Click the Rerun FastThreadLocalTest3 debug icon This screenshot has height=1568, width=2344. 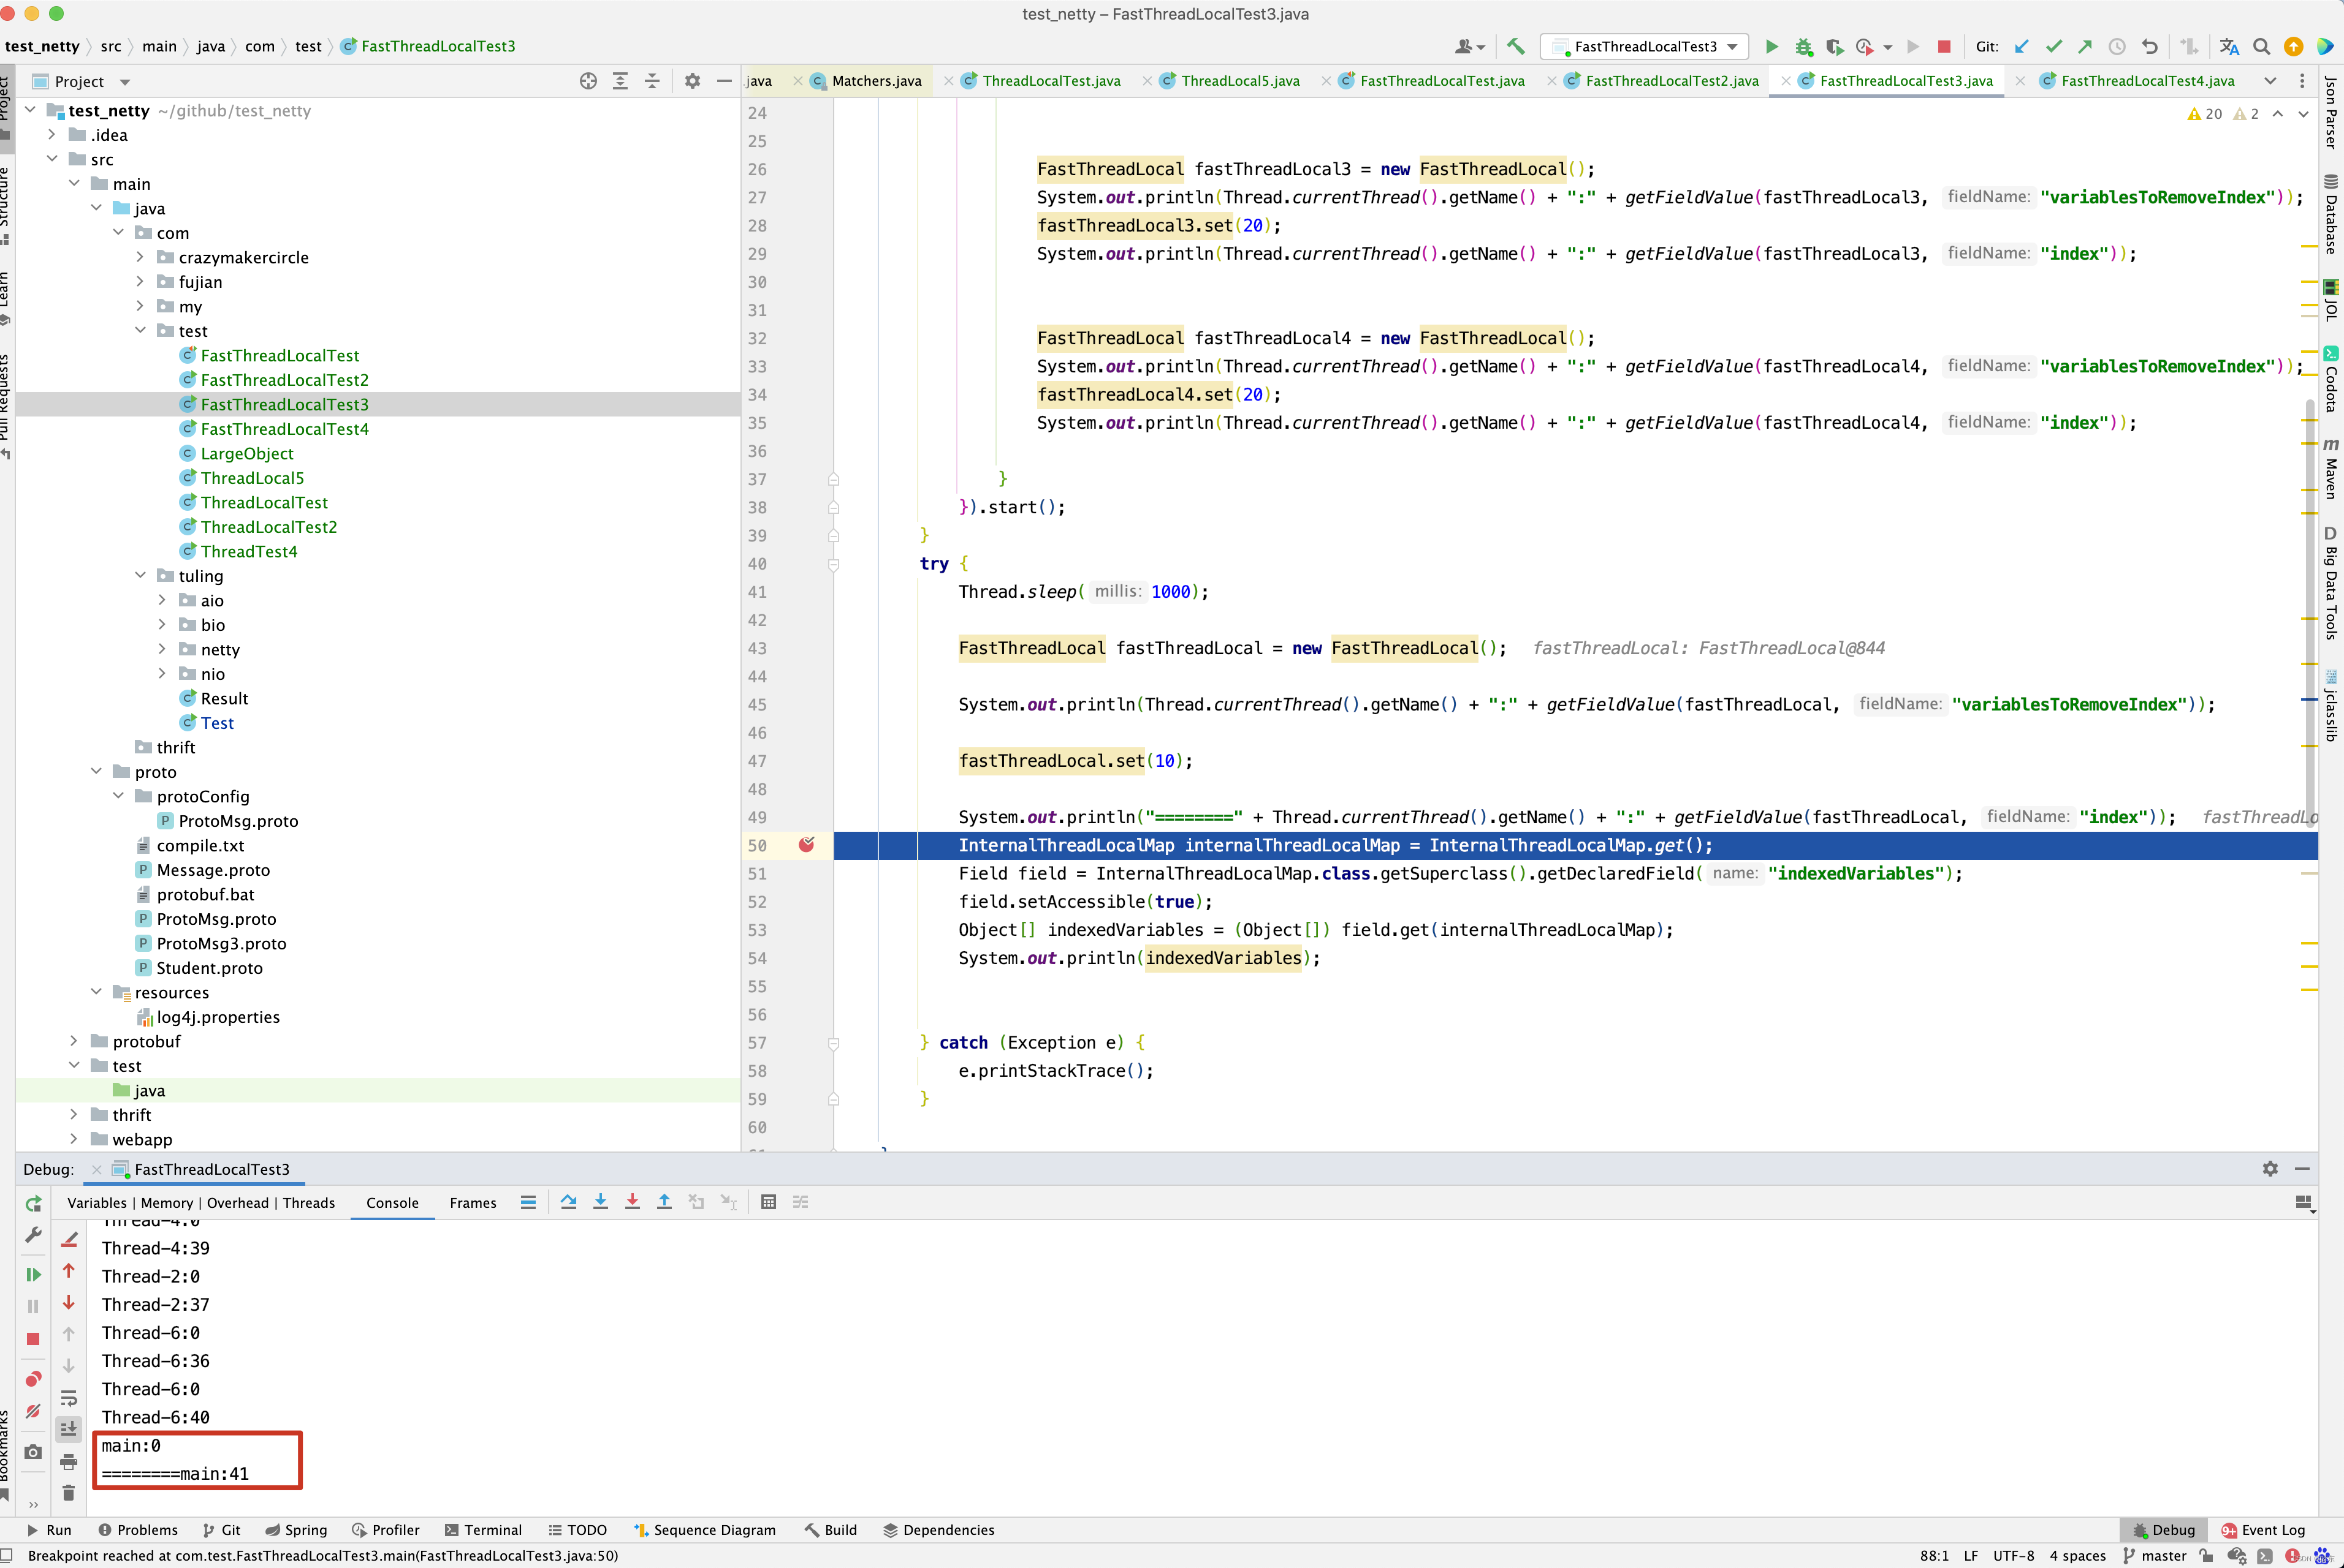[33, 1203]
